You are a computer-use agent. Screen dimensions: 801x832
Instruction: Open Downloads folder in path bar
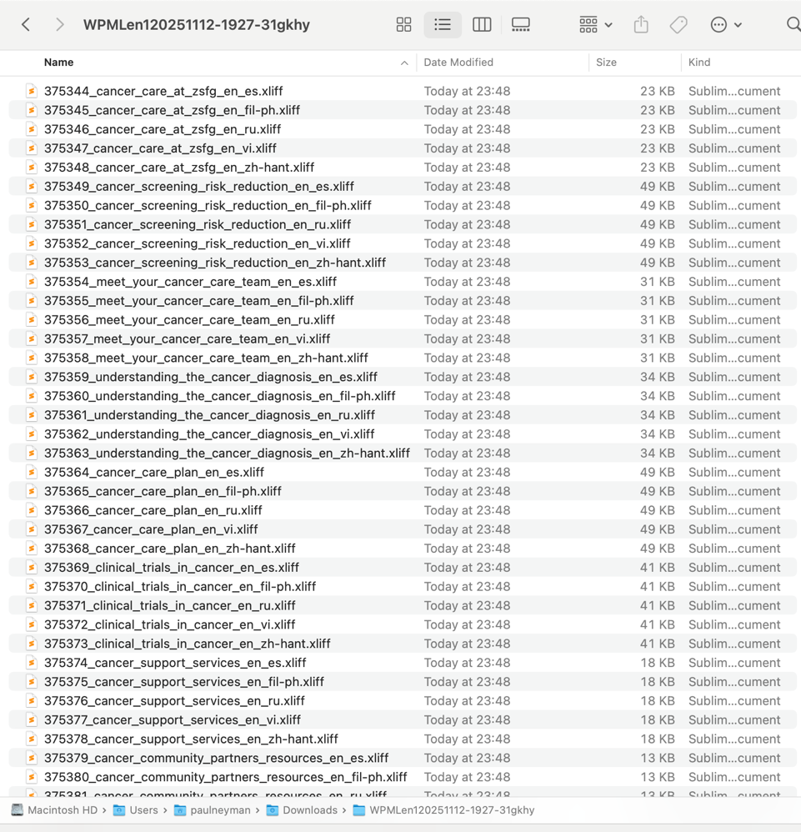pos(302,810)
